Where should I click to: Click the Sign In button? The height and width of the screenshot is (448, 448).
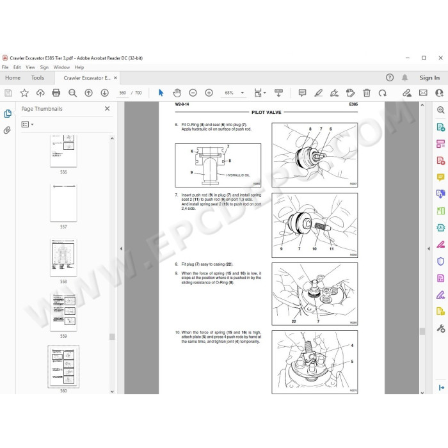point(429,77)
